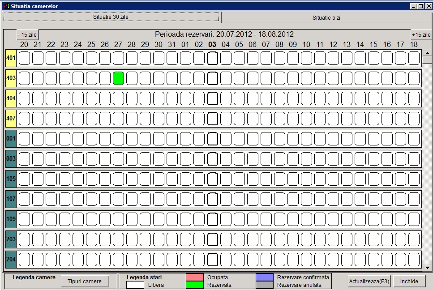Viewport: 433px width, 290px height.
Task: Click the Legenda camere label
Action: point(34,277)
